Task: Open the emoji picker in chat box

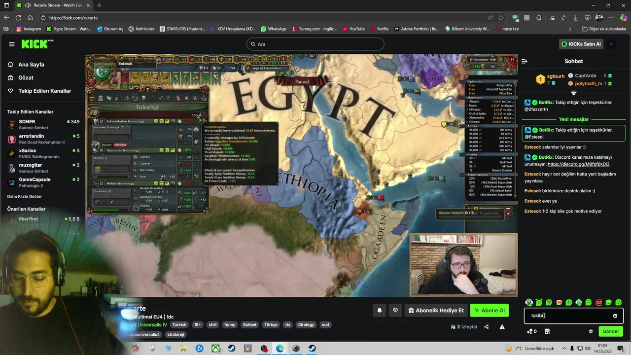Action: 615,316
